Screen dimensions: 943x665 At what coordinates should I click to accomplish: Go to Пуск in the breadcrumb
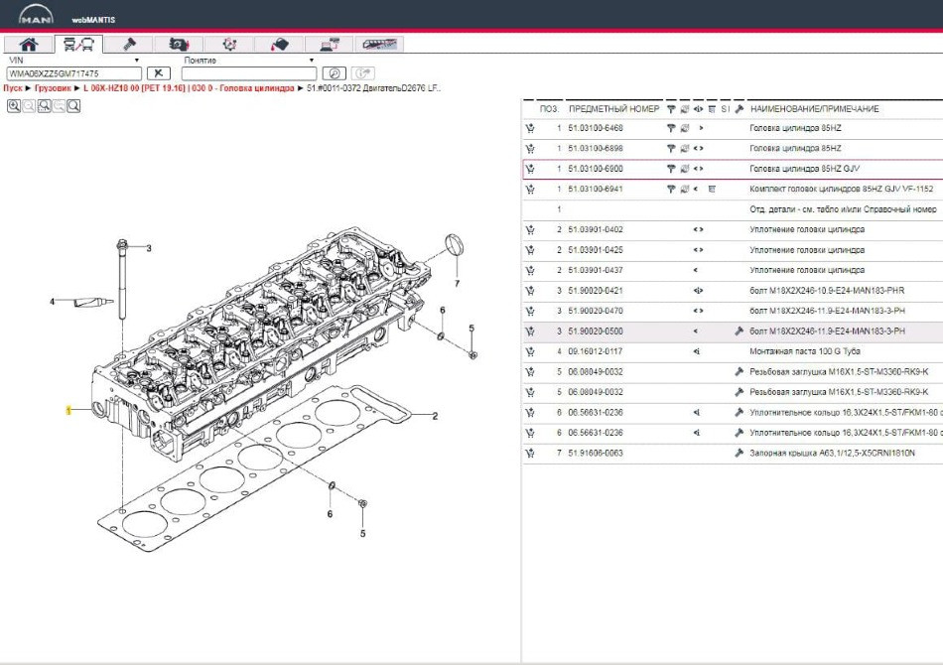point(12,88)
